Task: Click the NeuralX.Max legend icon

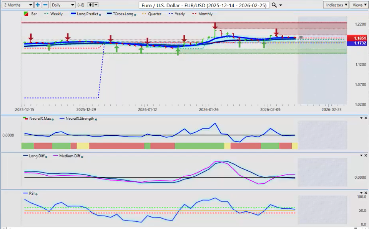Action: [26, 119]
